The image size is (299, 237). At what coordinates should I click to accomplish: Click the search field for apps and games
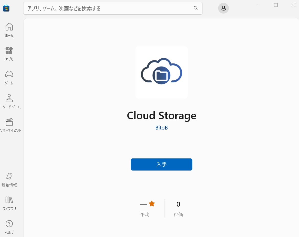coord(113,8)
